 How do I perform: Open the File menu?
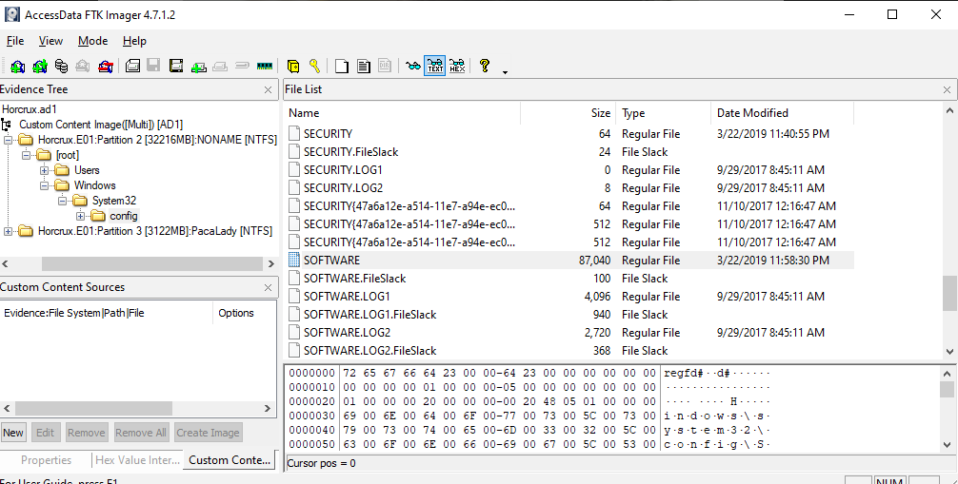pos(15,41)
